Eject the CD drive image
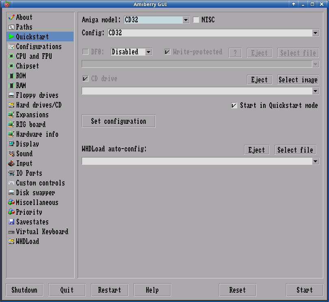Image resolution: width=329 pixels, height=302 pixels. [260, 80]
